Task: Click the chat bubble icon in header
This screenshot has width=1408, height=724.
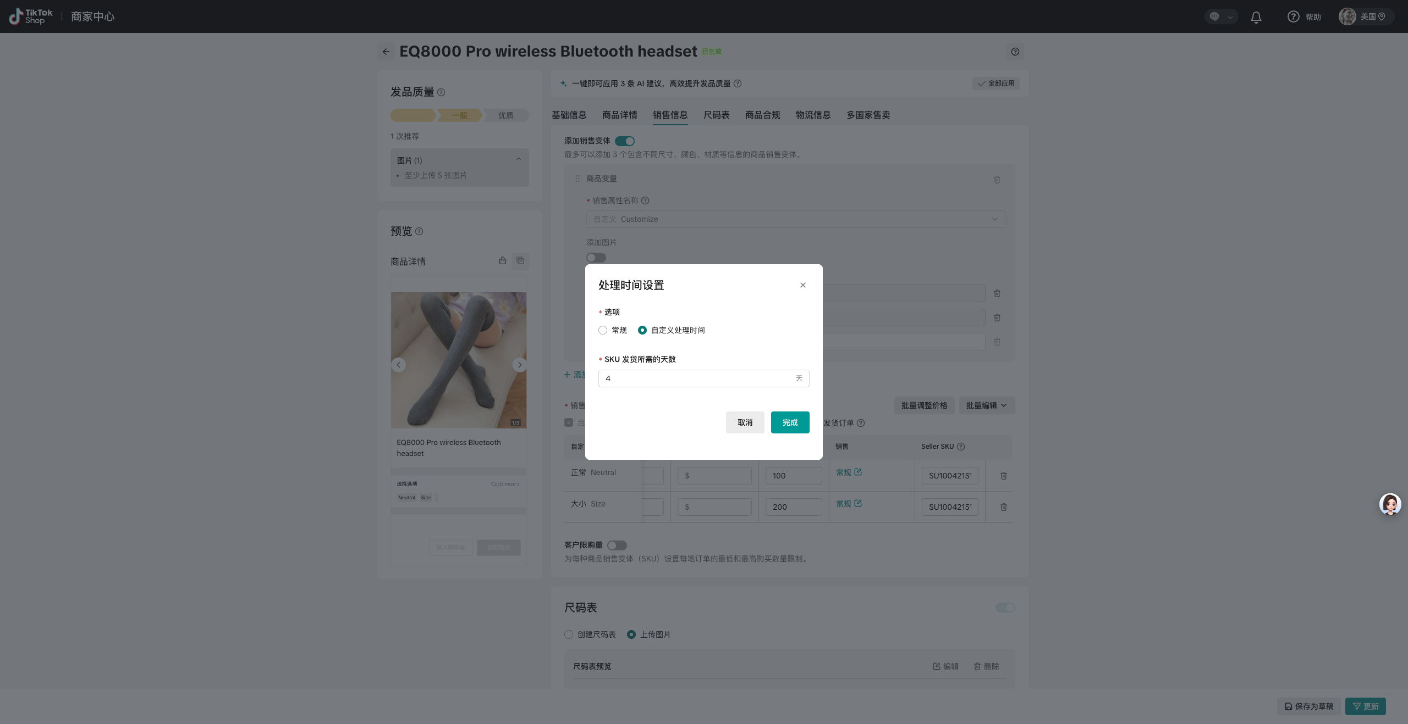Action: click(x=1214, y=17)
